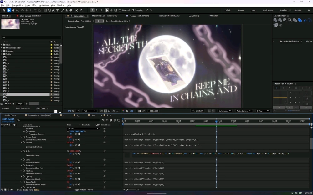313x195 pixels.
Task: Select the Rectangle shape tool
Action: coord(45,10)
